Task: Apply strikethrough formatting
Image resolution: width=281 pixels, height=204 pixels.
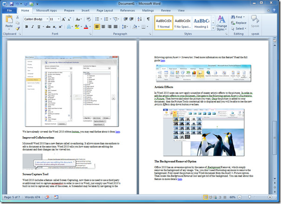Action: 48,26
